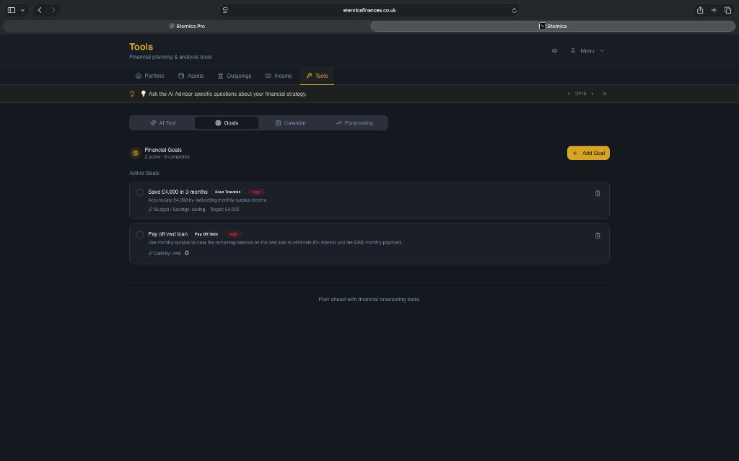Click the Add Goal button
The height and width of the screenshot is (461, 739).
pyautogui.click(x=588, y=153)
